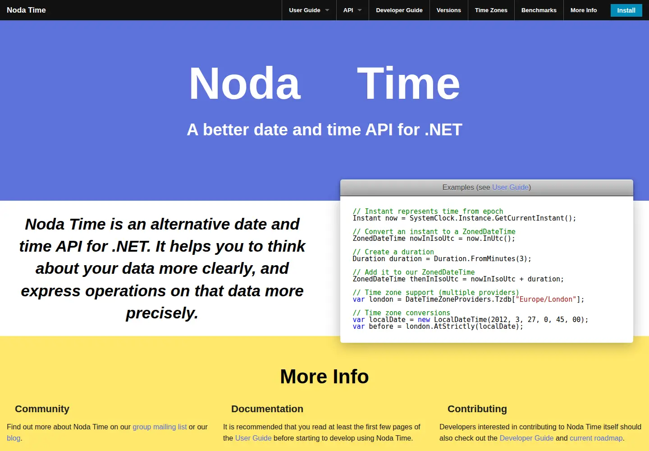Click the comment '// Time zone conversions'
Screen dimensions: 649x451
(x=401, y=313)
